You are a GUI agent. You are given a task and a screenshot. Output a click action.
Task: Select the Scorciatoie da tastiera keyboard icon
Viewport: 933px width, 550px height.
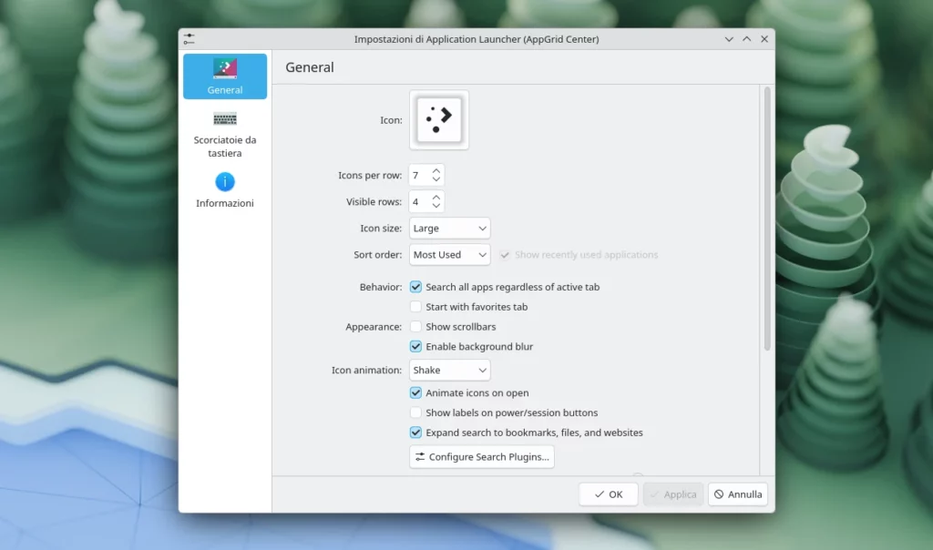coord(224,119)
